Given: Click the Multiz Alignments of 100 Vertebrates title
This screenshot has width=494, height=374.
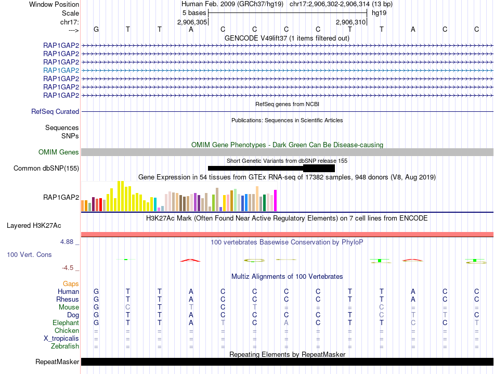Looking at the screenshot, I should (287, 277).
